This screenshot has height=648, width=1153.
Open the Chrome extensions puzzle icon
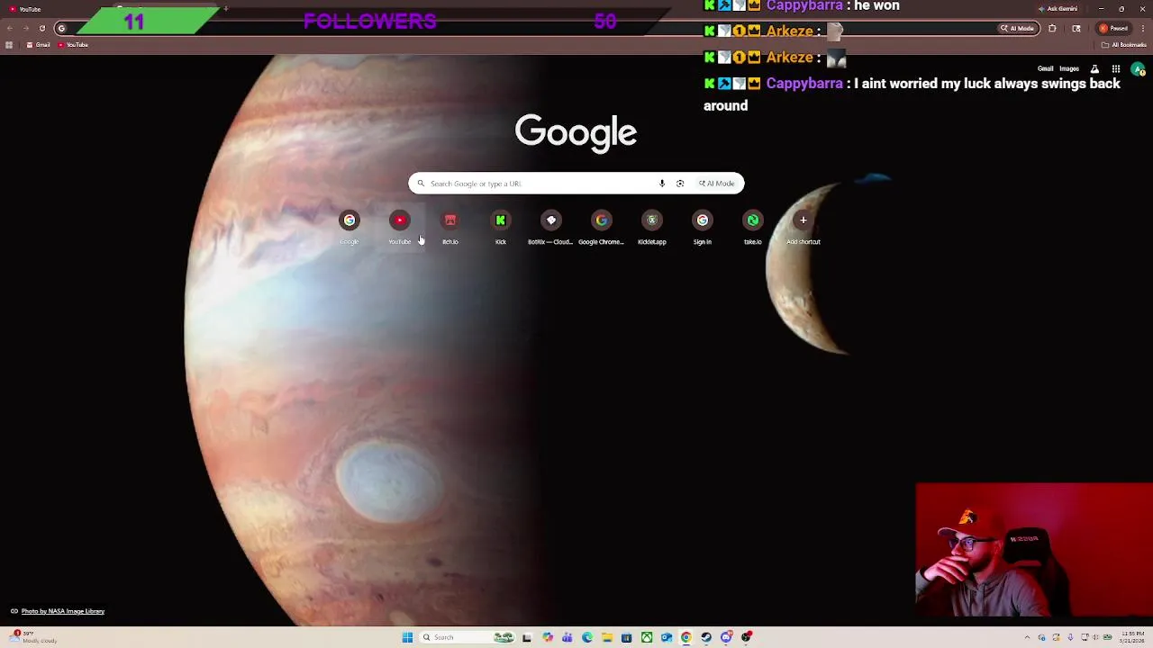click(x=1052, y=28)
